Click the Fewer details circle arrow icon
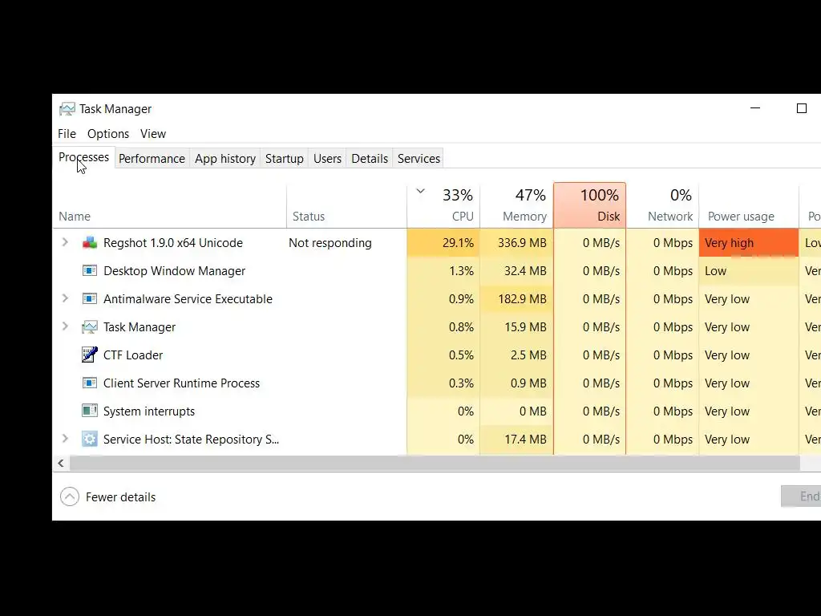The image size is (821, 616). [70, 496]
